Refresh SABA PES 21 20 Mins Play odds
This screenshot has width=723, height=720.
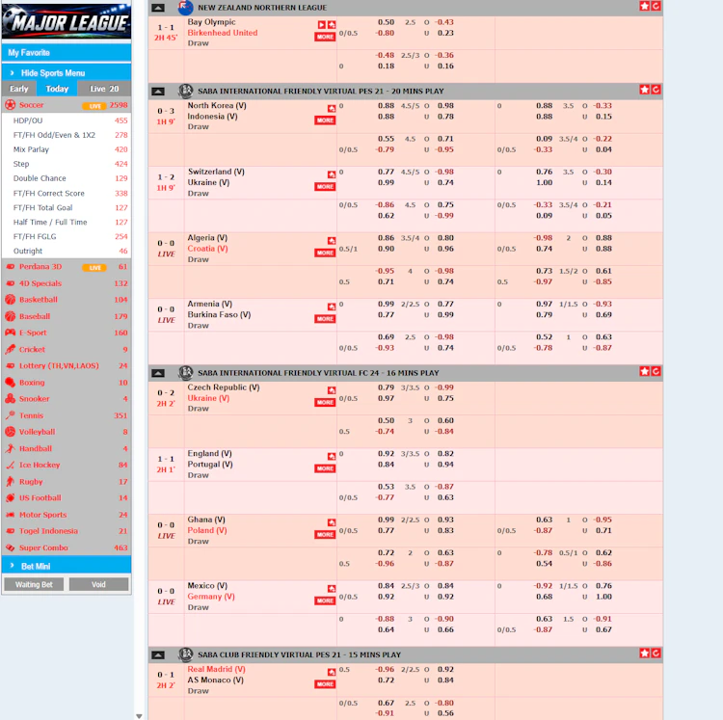coord(656,90)
